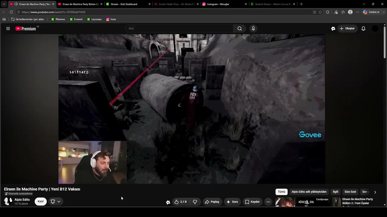The image size is (387, 217).
Task: Click the sparkle icon beside Oluştur
Action: tap(333, 28)
